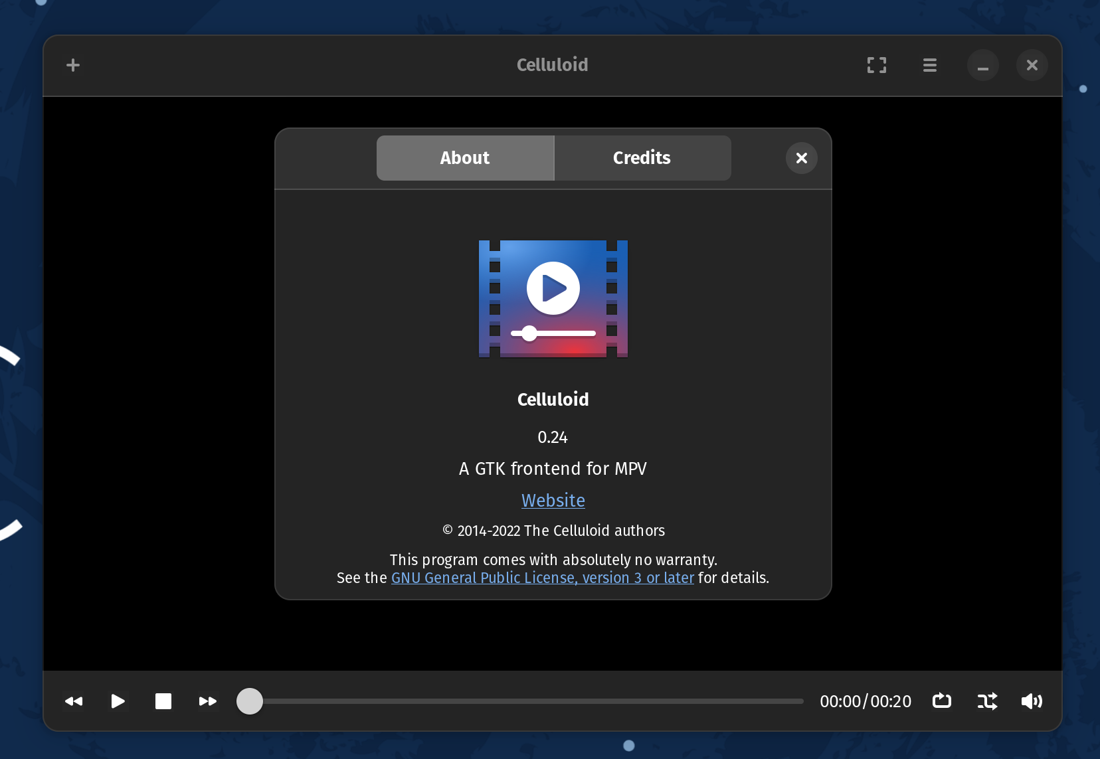Start playback with the play button
Viewport: 1100px width, 759px height.
pos(118,701)
